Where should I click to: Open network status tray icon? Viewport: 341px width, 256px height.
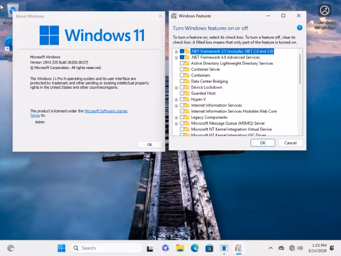pos(292,248)
